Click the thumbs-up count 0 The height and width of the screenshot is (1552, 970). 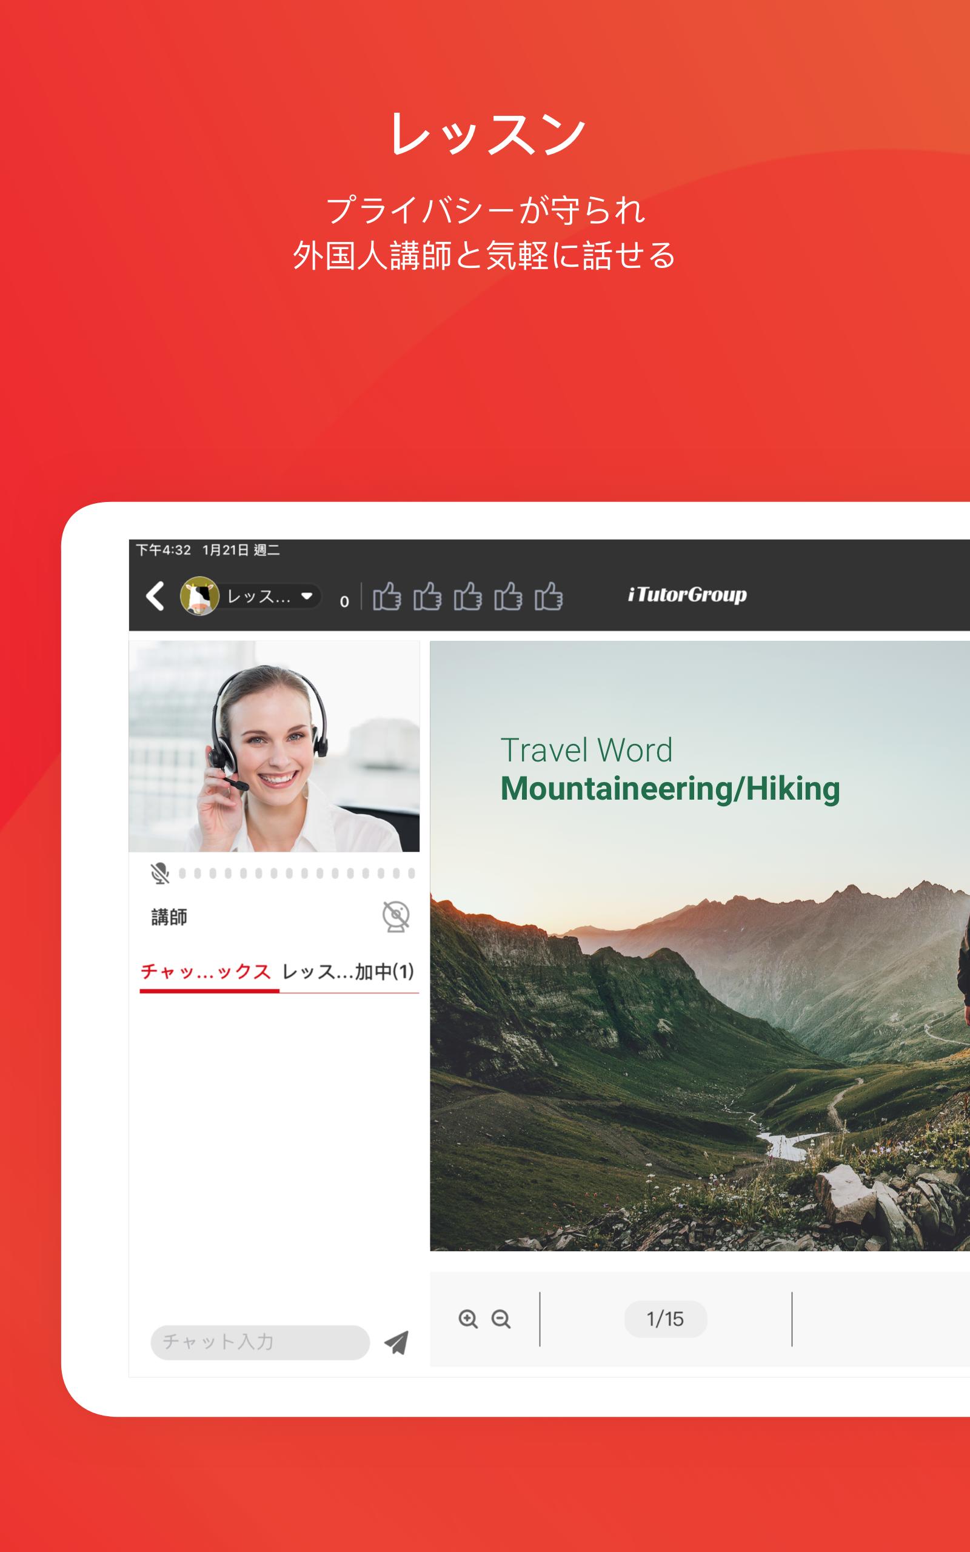point(344,601)
